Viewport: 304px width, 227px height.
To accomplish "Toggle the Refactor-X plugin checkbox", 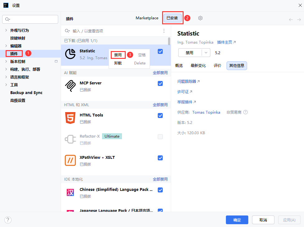I will [x=160, y=137].
